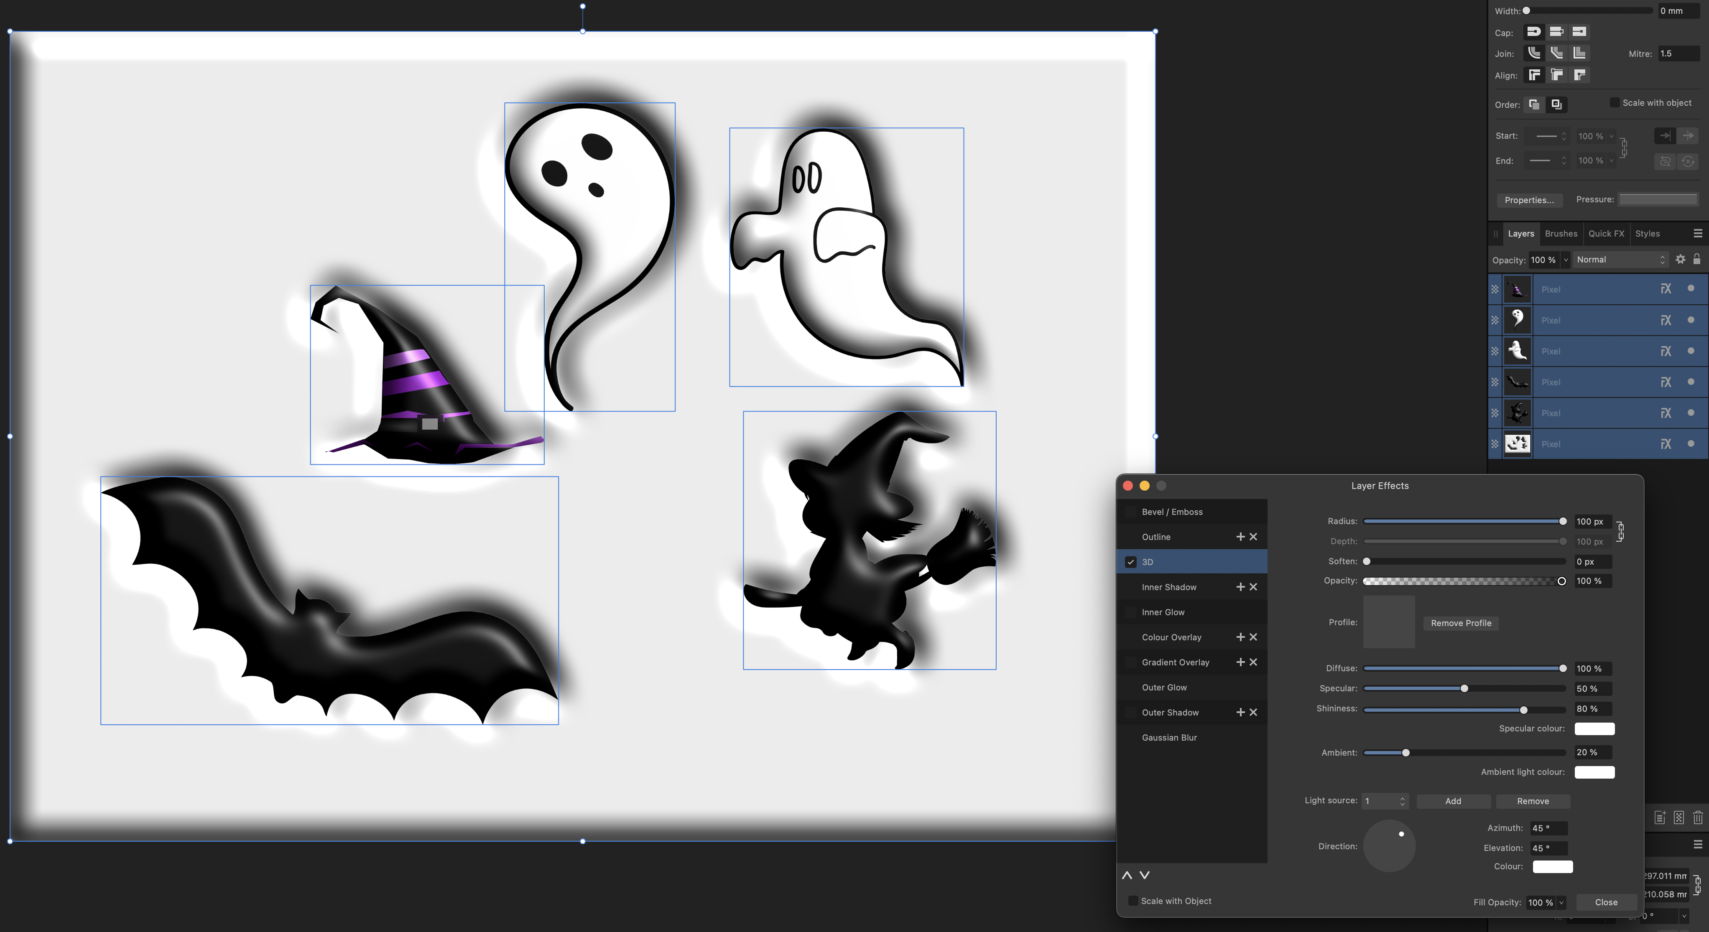This screenshot has height=932, width=1709.
Task: Click Add light source button
Action: coord(1453,801)
